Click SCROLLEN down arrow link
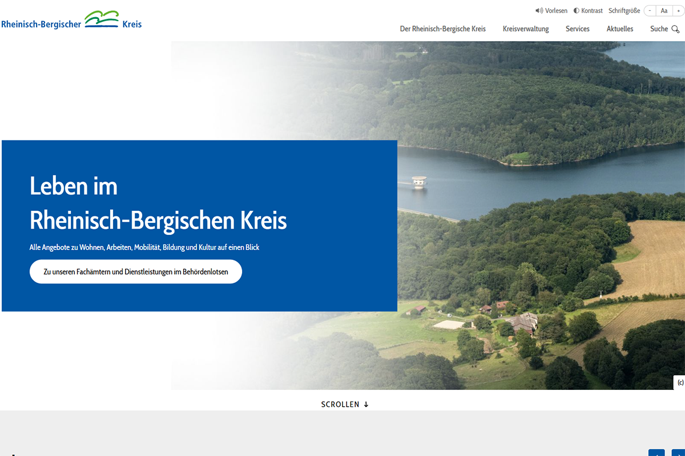Viewport: 685px width, 456px height. tap(345, 404)
